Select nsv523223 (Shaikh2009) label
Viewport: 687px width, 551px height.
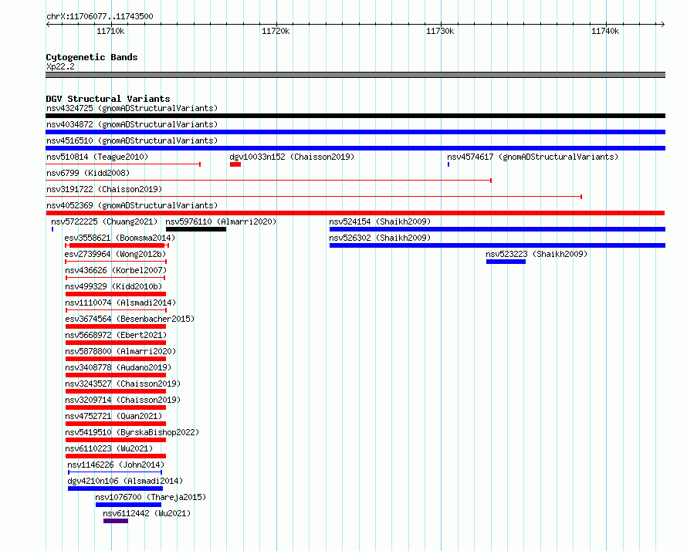[x=536, y=254]
